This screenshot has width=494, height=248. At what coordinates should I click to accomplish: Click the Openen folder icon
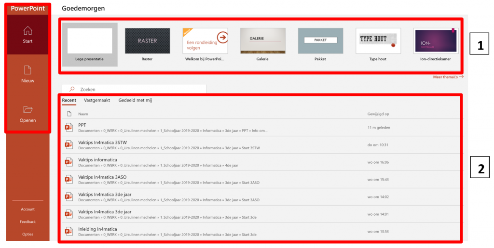coord(27,110)
